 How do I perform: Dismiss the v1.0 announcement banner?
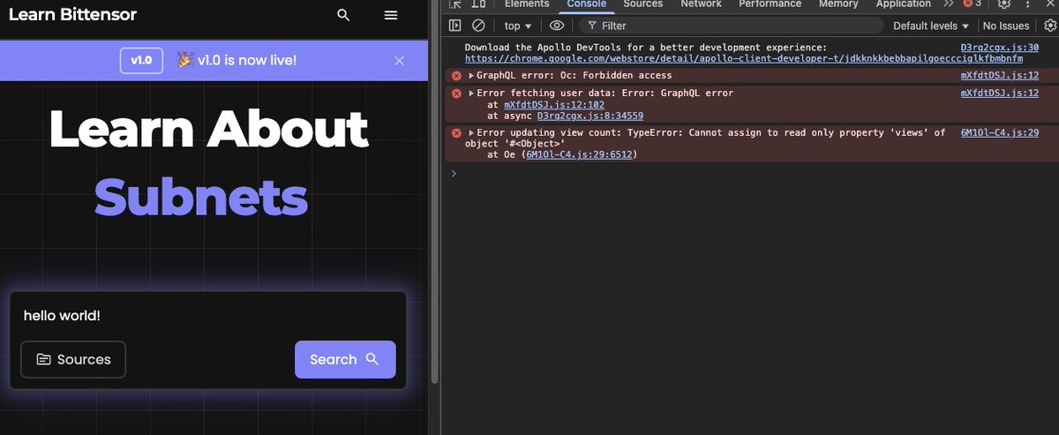pyautogui.click(x=400, y=61)
